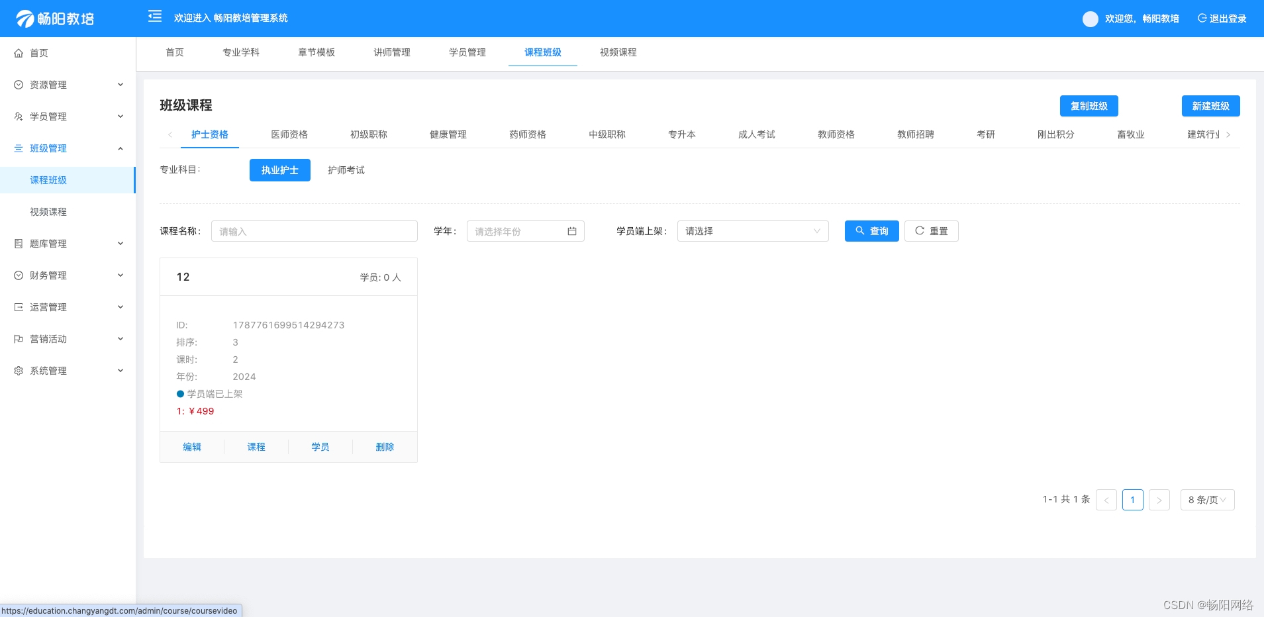Open the 8 条/页 page size dropdown
Screen dimensions: 1264x617
(1208, 500)
